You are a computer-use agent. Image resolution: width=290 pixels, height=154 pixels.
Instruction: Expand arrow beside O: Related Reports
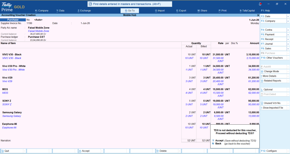(288, 81)
